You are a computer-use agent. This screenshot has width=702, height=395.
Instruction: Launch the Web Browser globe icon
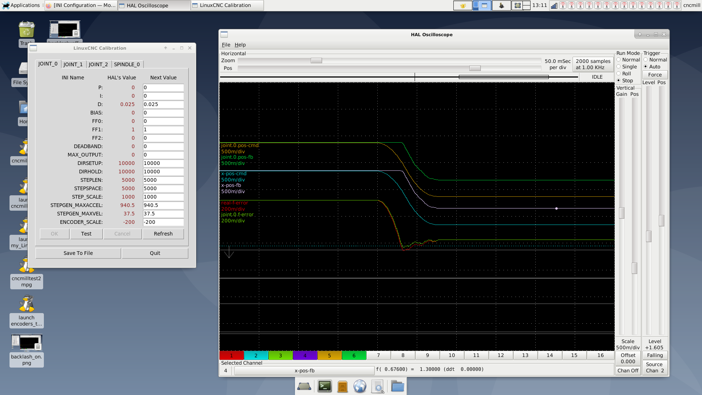pyautogui.click(x=360, y=386)
